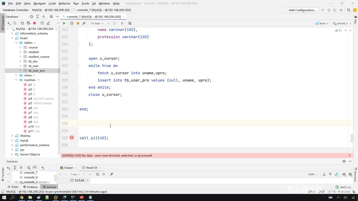358x201 pixels.
Task: Expand the views folder
Action: pyautogui.click(x=16, y=75)
